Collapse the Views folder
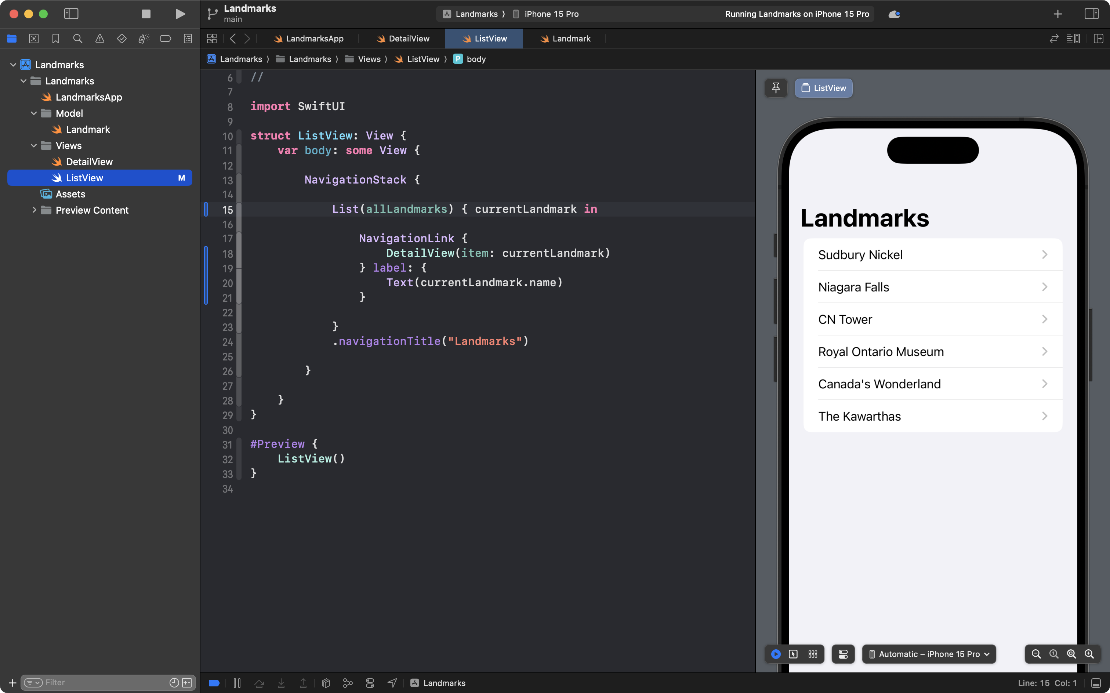The image size is (1110, 693). tap(33, 145)
